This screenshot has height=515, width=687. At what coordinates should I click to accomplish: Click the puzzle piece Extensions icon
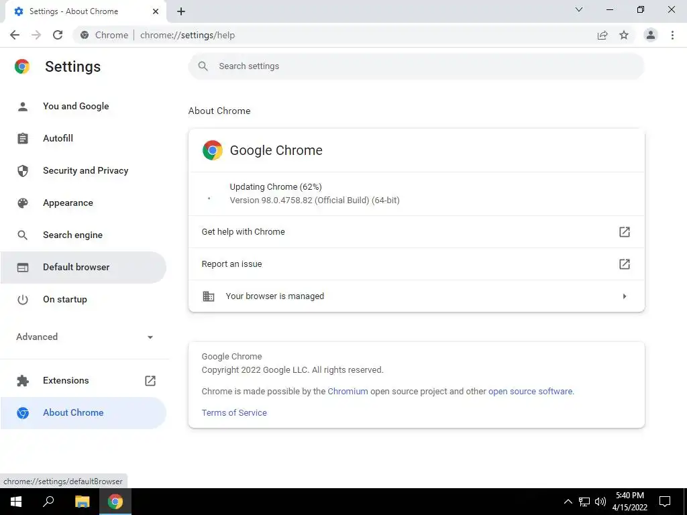[x=22, y=381]
